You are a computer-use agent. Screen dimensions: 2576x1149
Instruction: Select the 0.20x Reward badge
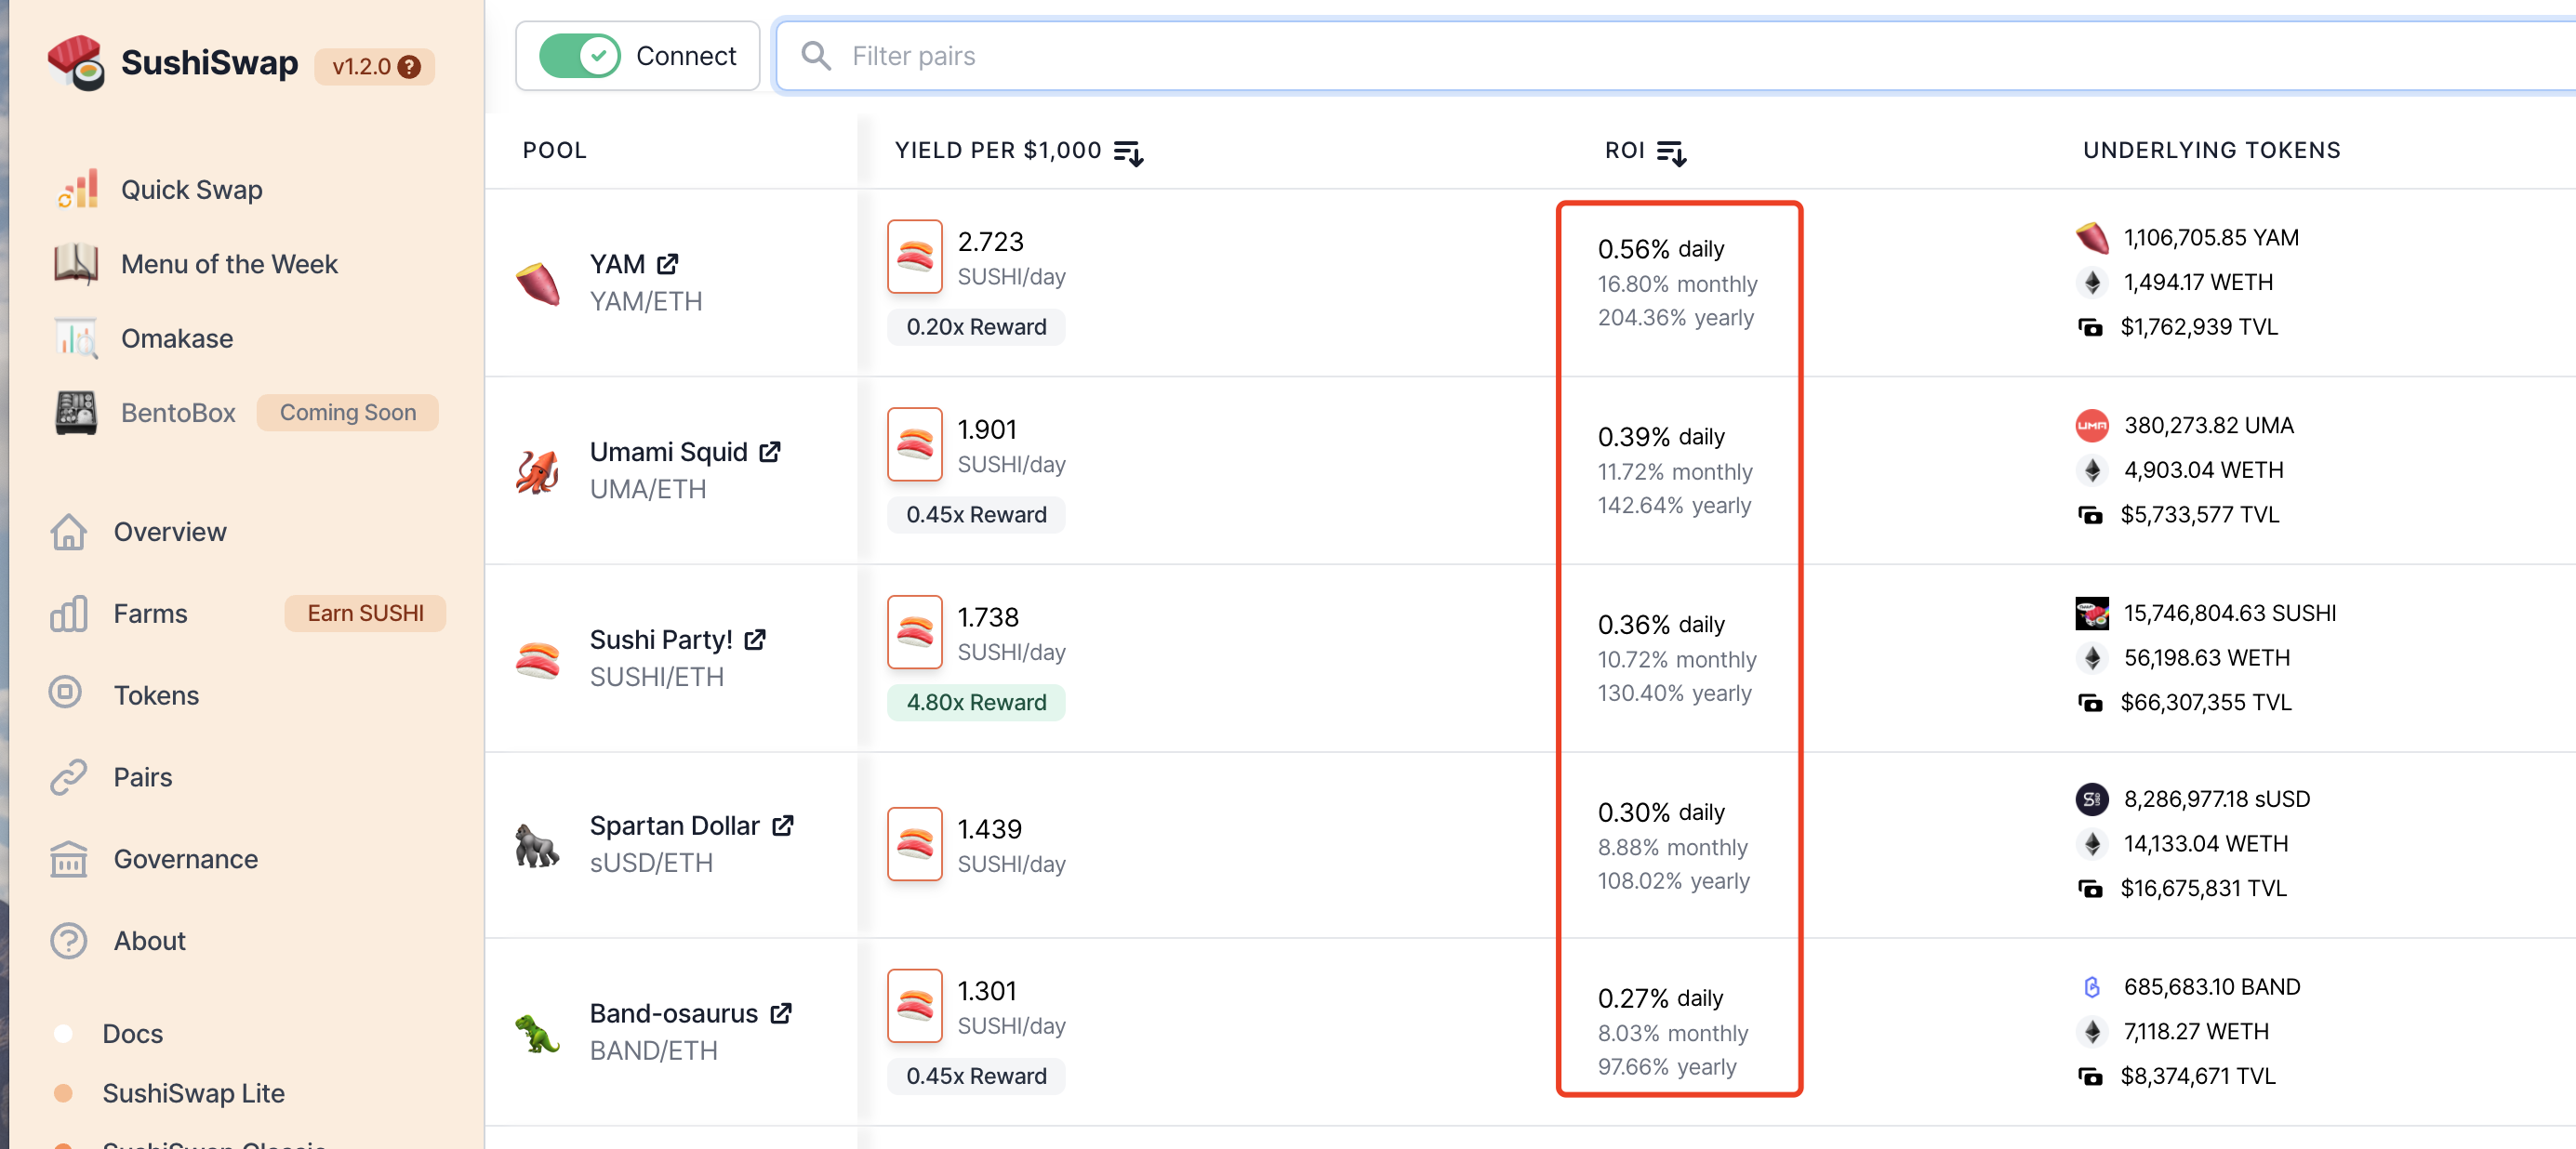[976, 327]
